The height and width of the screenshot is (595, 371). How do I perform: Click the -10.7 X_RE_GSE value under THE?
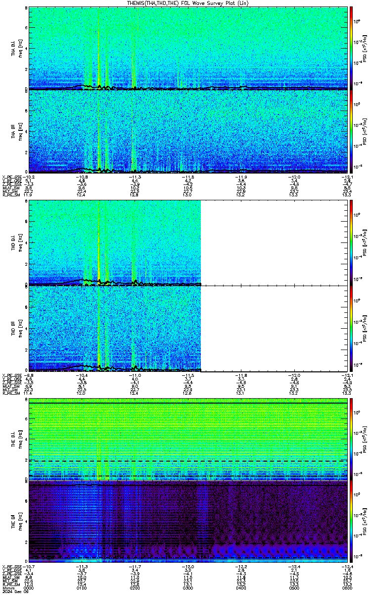29,567
